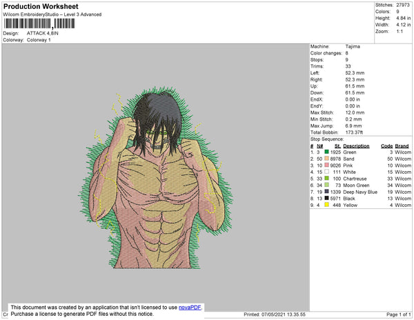This screenshot has height=320, width=414.
Task: Click the 'Max Stitch:' value '12.0 mm'
Action: (x=355, y=112)
